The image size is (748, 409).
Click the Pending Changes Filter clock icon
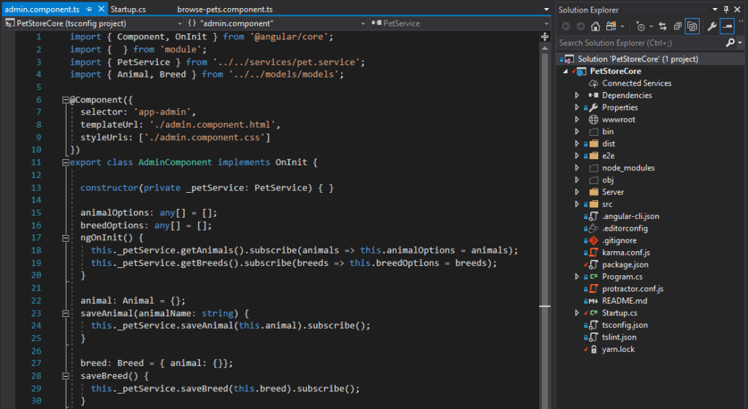pos(641,26)
